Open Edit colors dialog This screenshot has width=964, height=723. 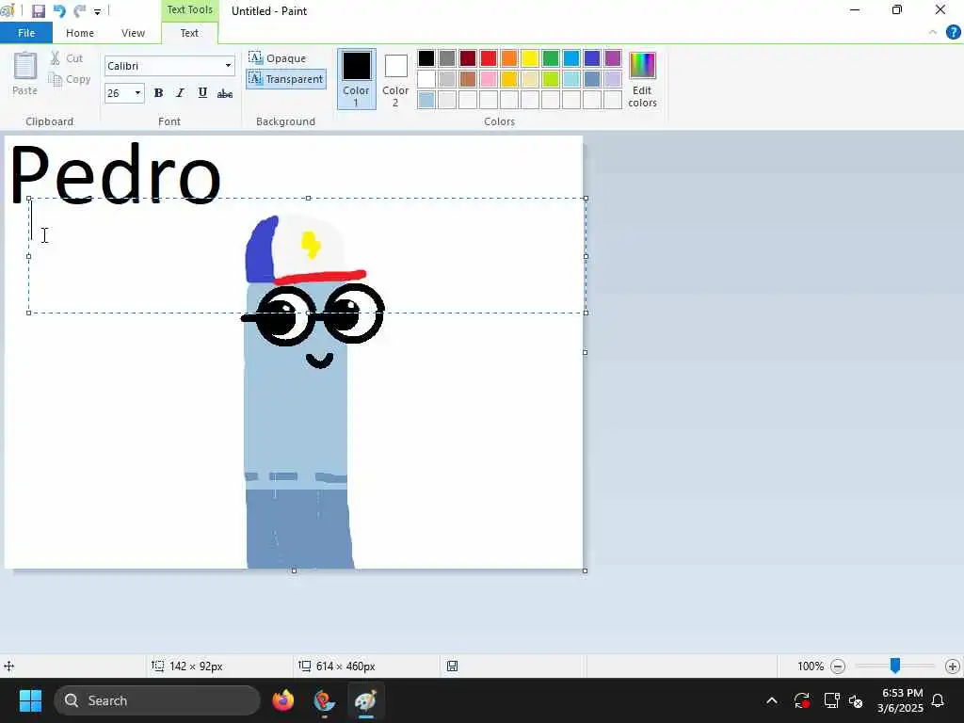[642, 79]
